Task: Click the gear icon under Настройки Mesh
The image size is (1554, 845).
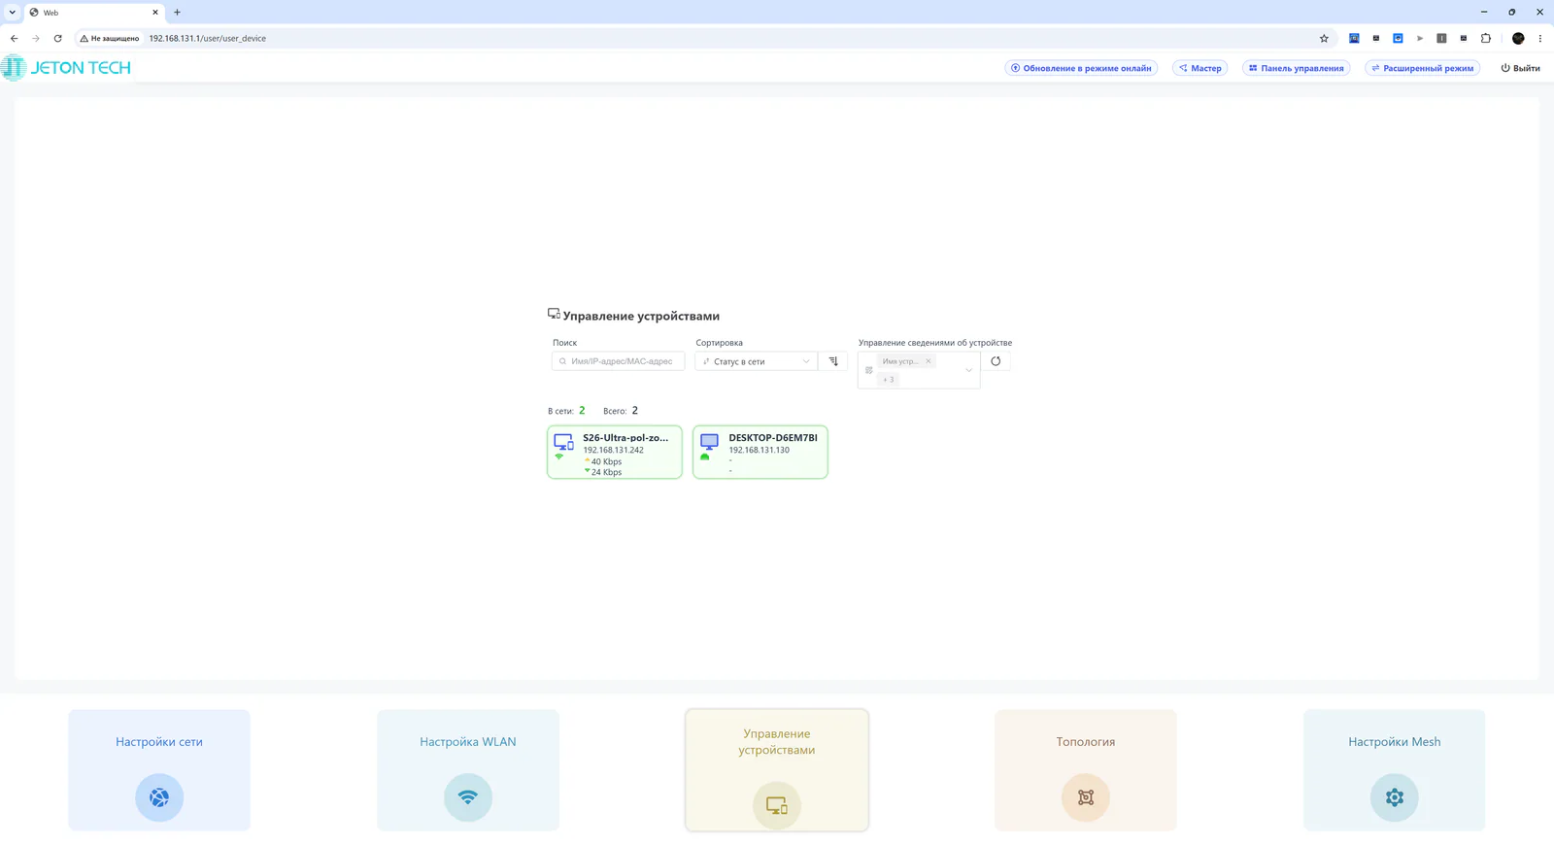Action: (1395, 797)
